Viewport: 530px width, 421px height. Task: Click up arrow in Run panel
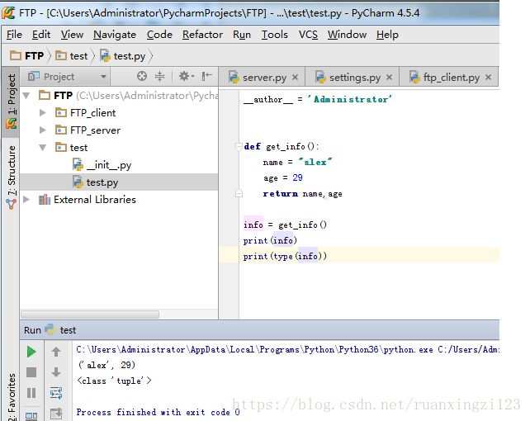(x=56, y=352)
